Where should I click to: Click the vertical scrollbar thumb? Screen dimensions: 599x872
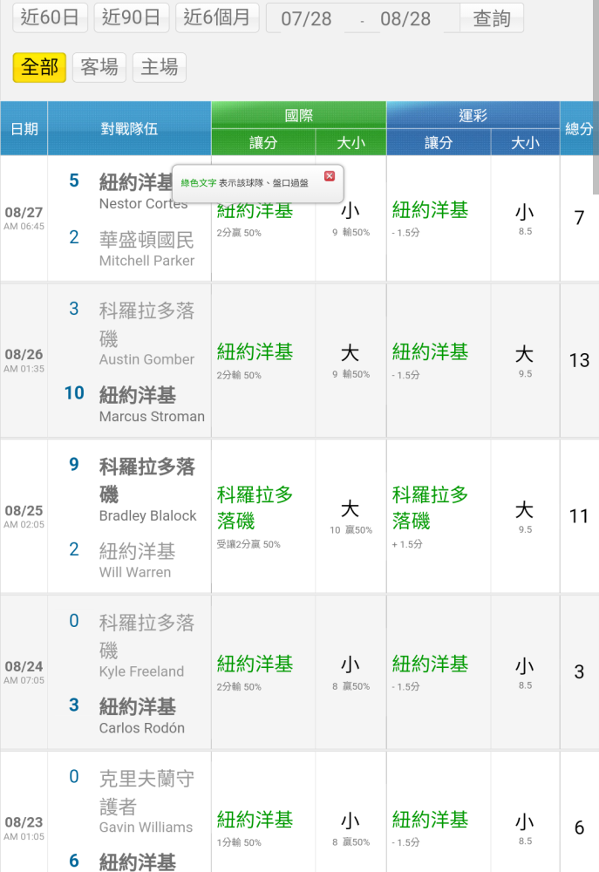pyautogui.click(x=596, y=98)
